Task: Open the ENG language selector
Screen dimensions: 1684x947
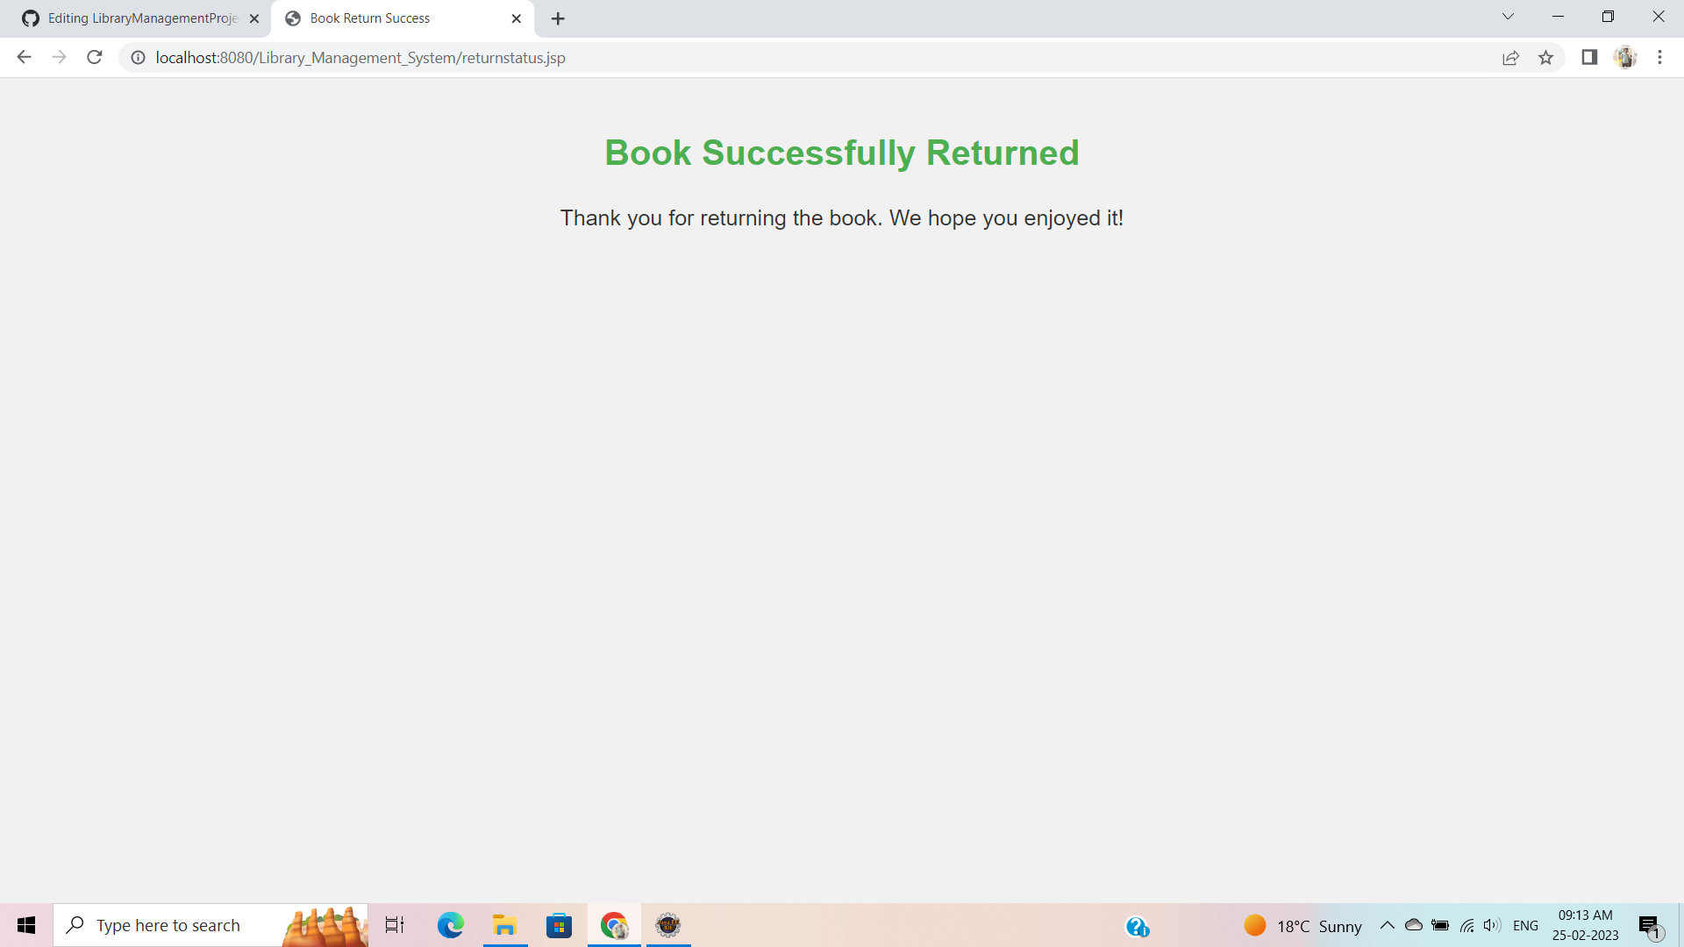Action: click(1527, 925)
